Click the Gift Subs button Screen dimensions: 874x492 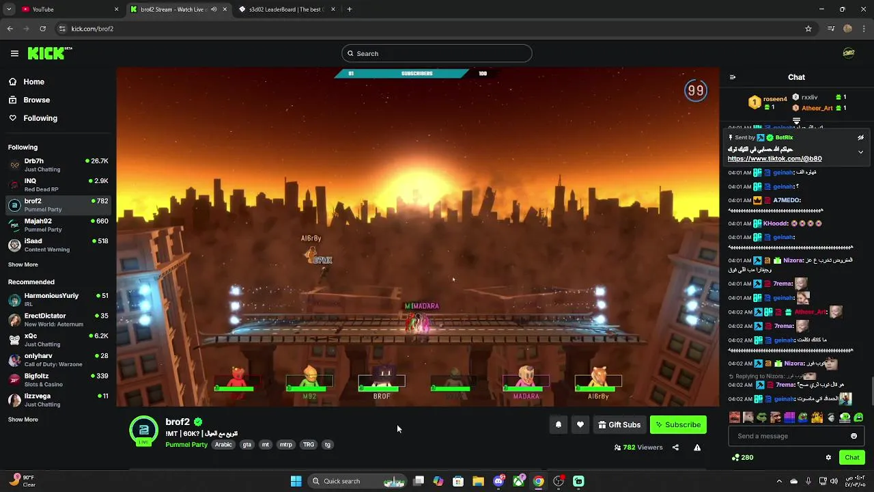tap(619, 425)
